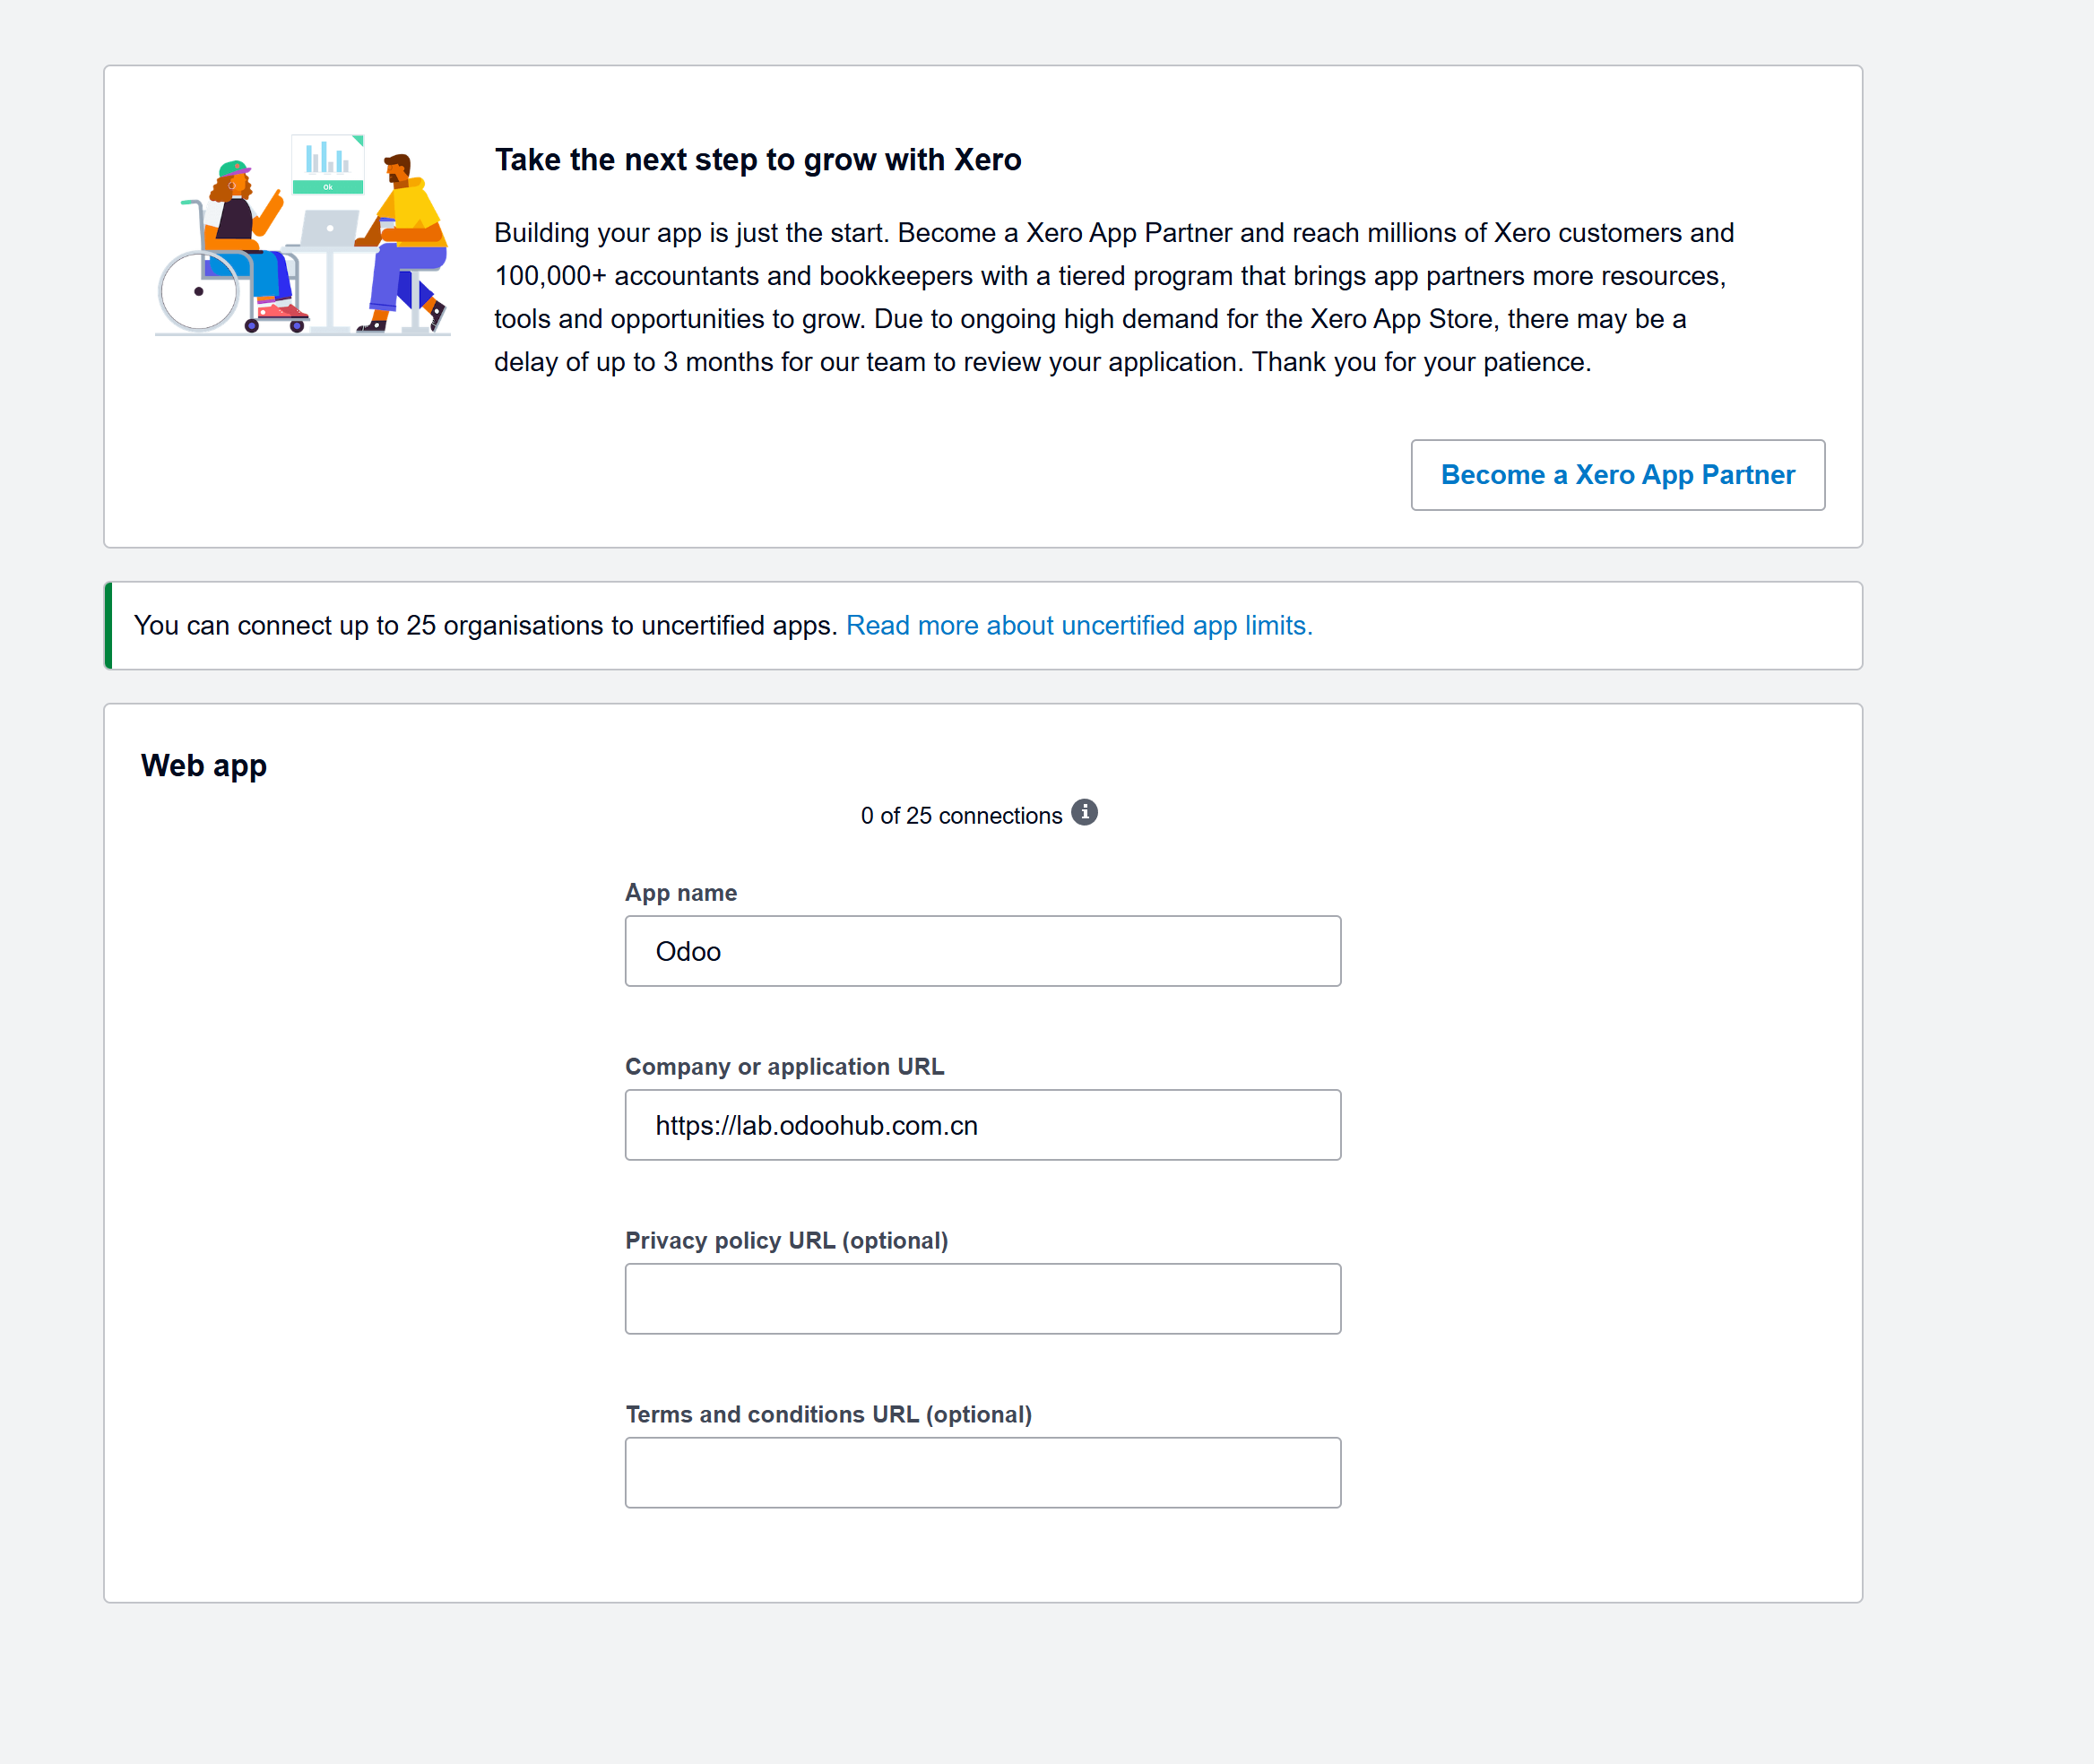Screen dimensions: 2094x1764
Task: Click the Terms and conditions URL field
Action: [982, 1473]
